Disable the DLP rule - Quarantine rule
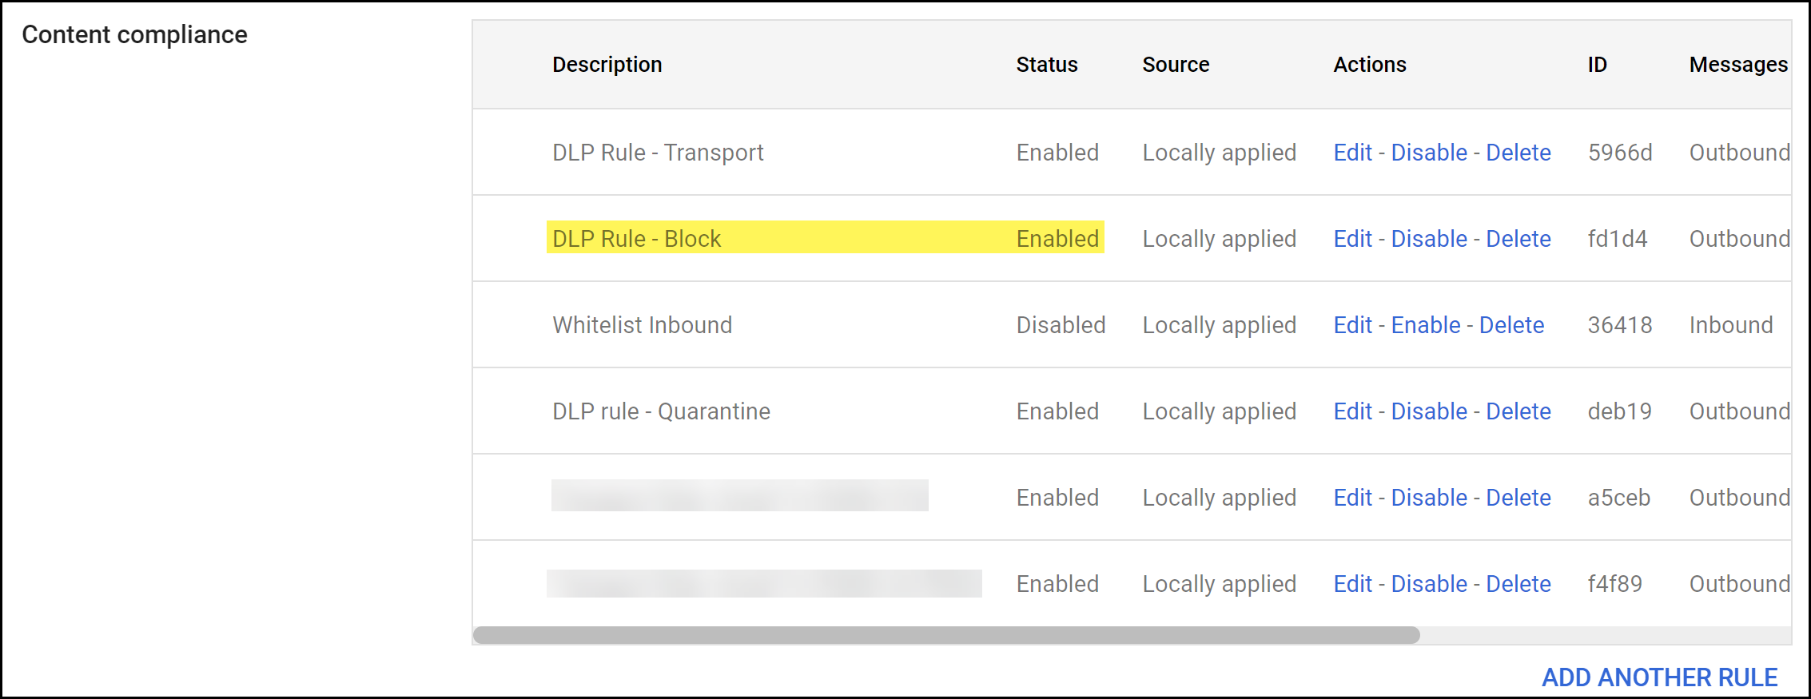Viewport: 1811px width, 699px height. click(x=1429, y=411)
